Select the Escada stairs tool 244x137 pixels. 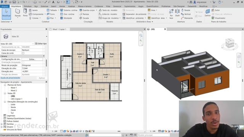84,18
